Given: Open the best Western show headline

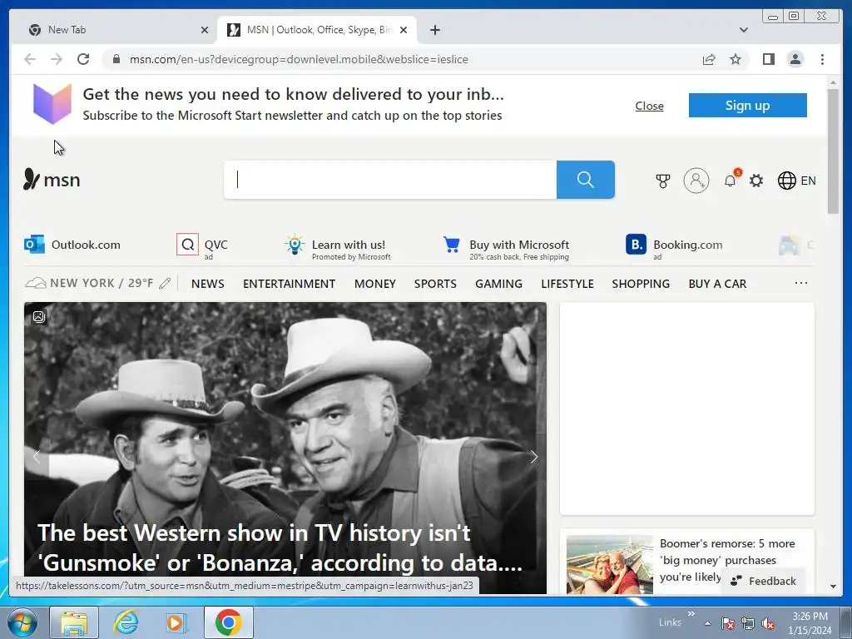Looking at the screenshot, I should pyautogui.click(x=280, y=547).
